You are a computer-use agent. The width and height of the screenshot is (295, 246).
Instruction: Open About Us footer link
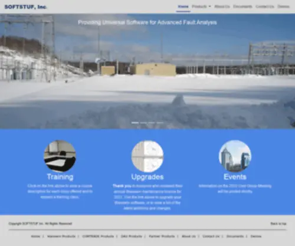click(189, 236)
